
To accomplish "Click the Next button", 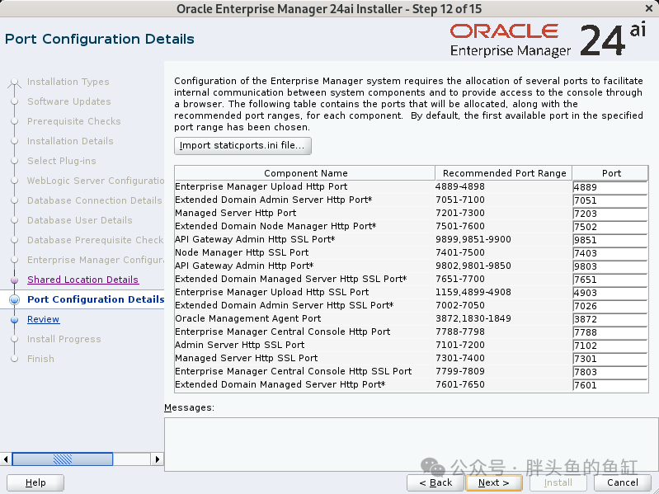I will 494,482.
